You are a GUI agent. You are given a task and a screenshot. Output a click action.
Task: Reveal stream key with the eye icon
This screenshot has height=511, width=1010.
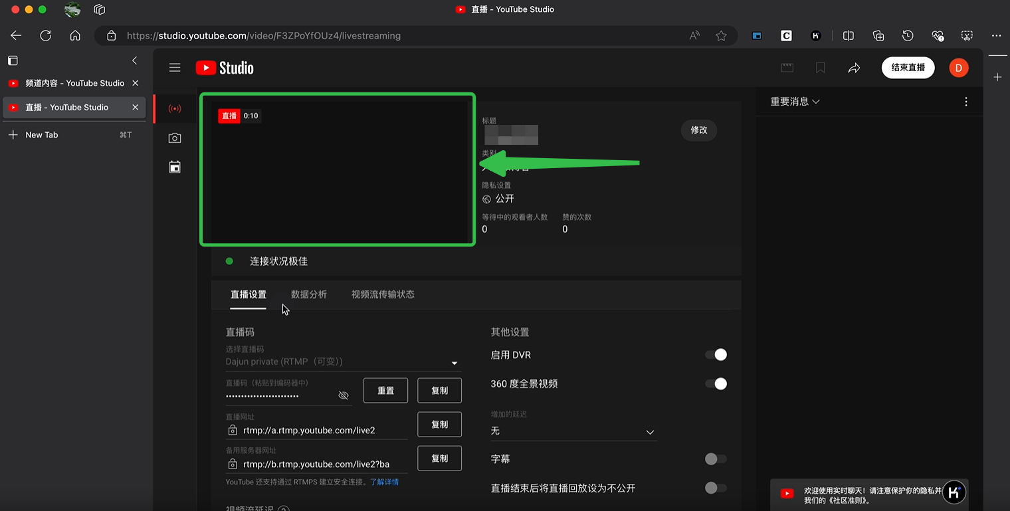(x=344, y=395)
